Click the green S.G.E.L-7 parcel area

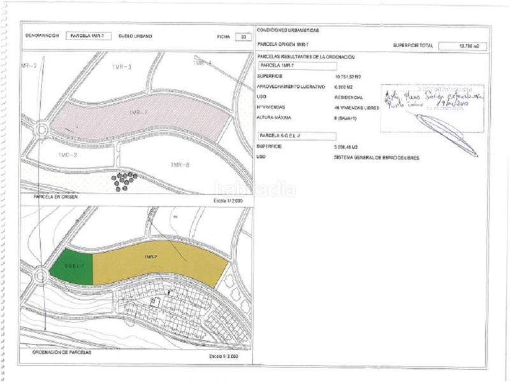(71, 269)
